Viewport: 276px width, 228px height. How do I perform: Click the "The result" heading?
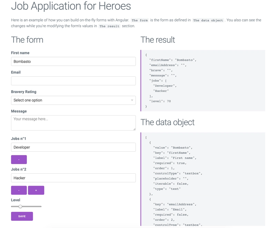pyautogui.click(x=158, y=40)
